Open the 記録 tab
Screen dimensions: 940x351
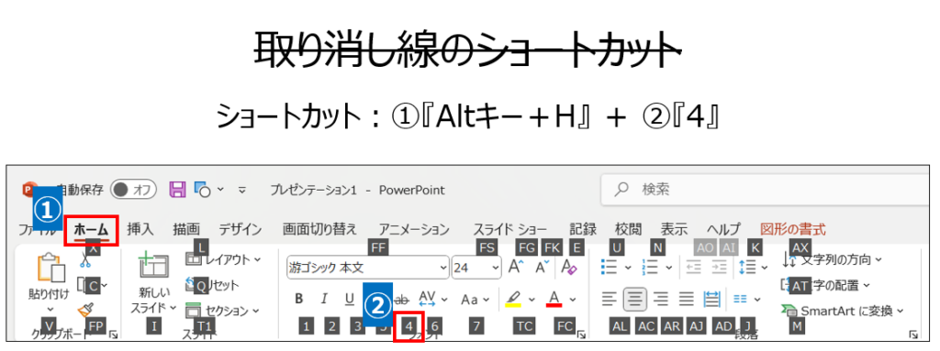click(583, 229)
